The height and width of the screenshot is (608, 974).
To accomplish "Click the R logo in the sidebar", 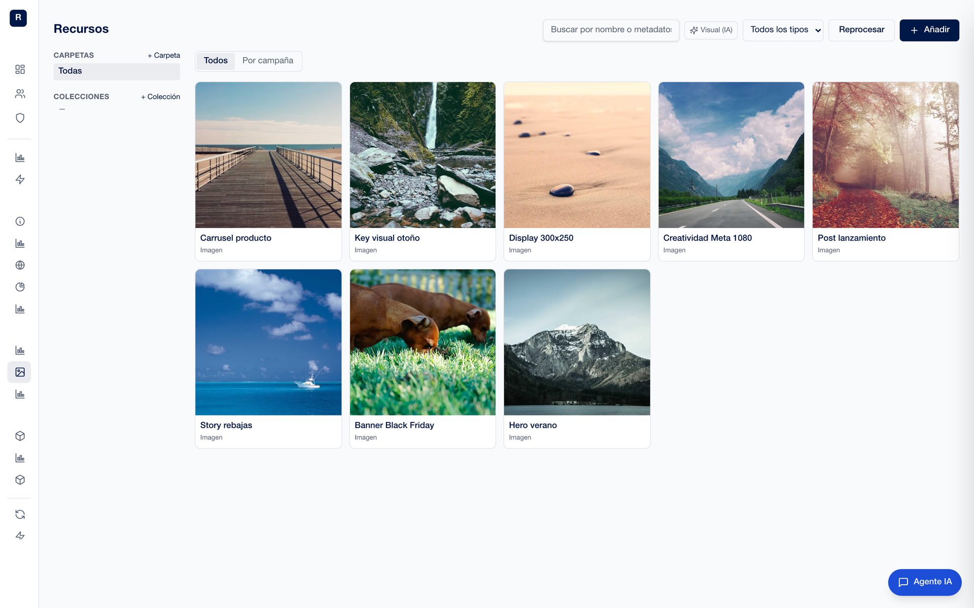I will [x=18, y=18].
